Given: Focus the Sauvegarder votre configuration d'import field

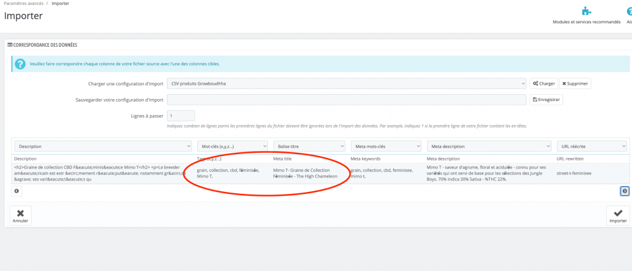Looking at the screenshot, I should [x=346, y=99].
